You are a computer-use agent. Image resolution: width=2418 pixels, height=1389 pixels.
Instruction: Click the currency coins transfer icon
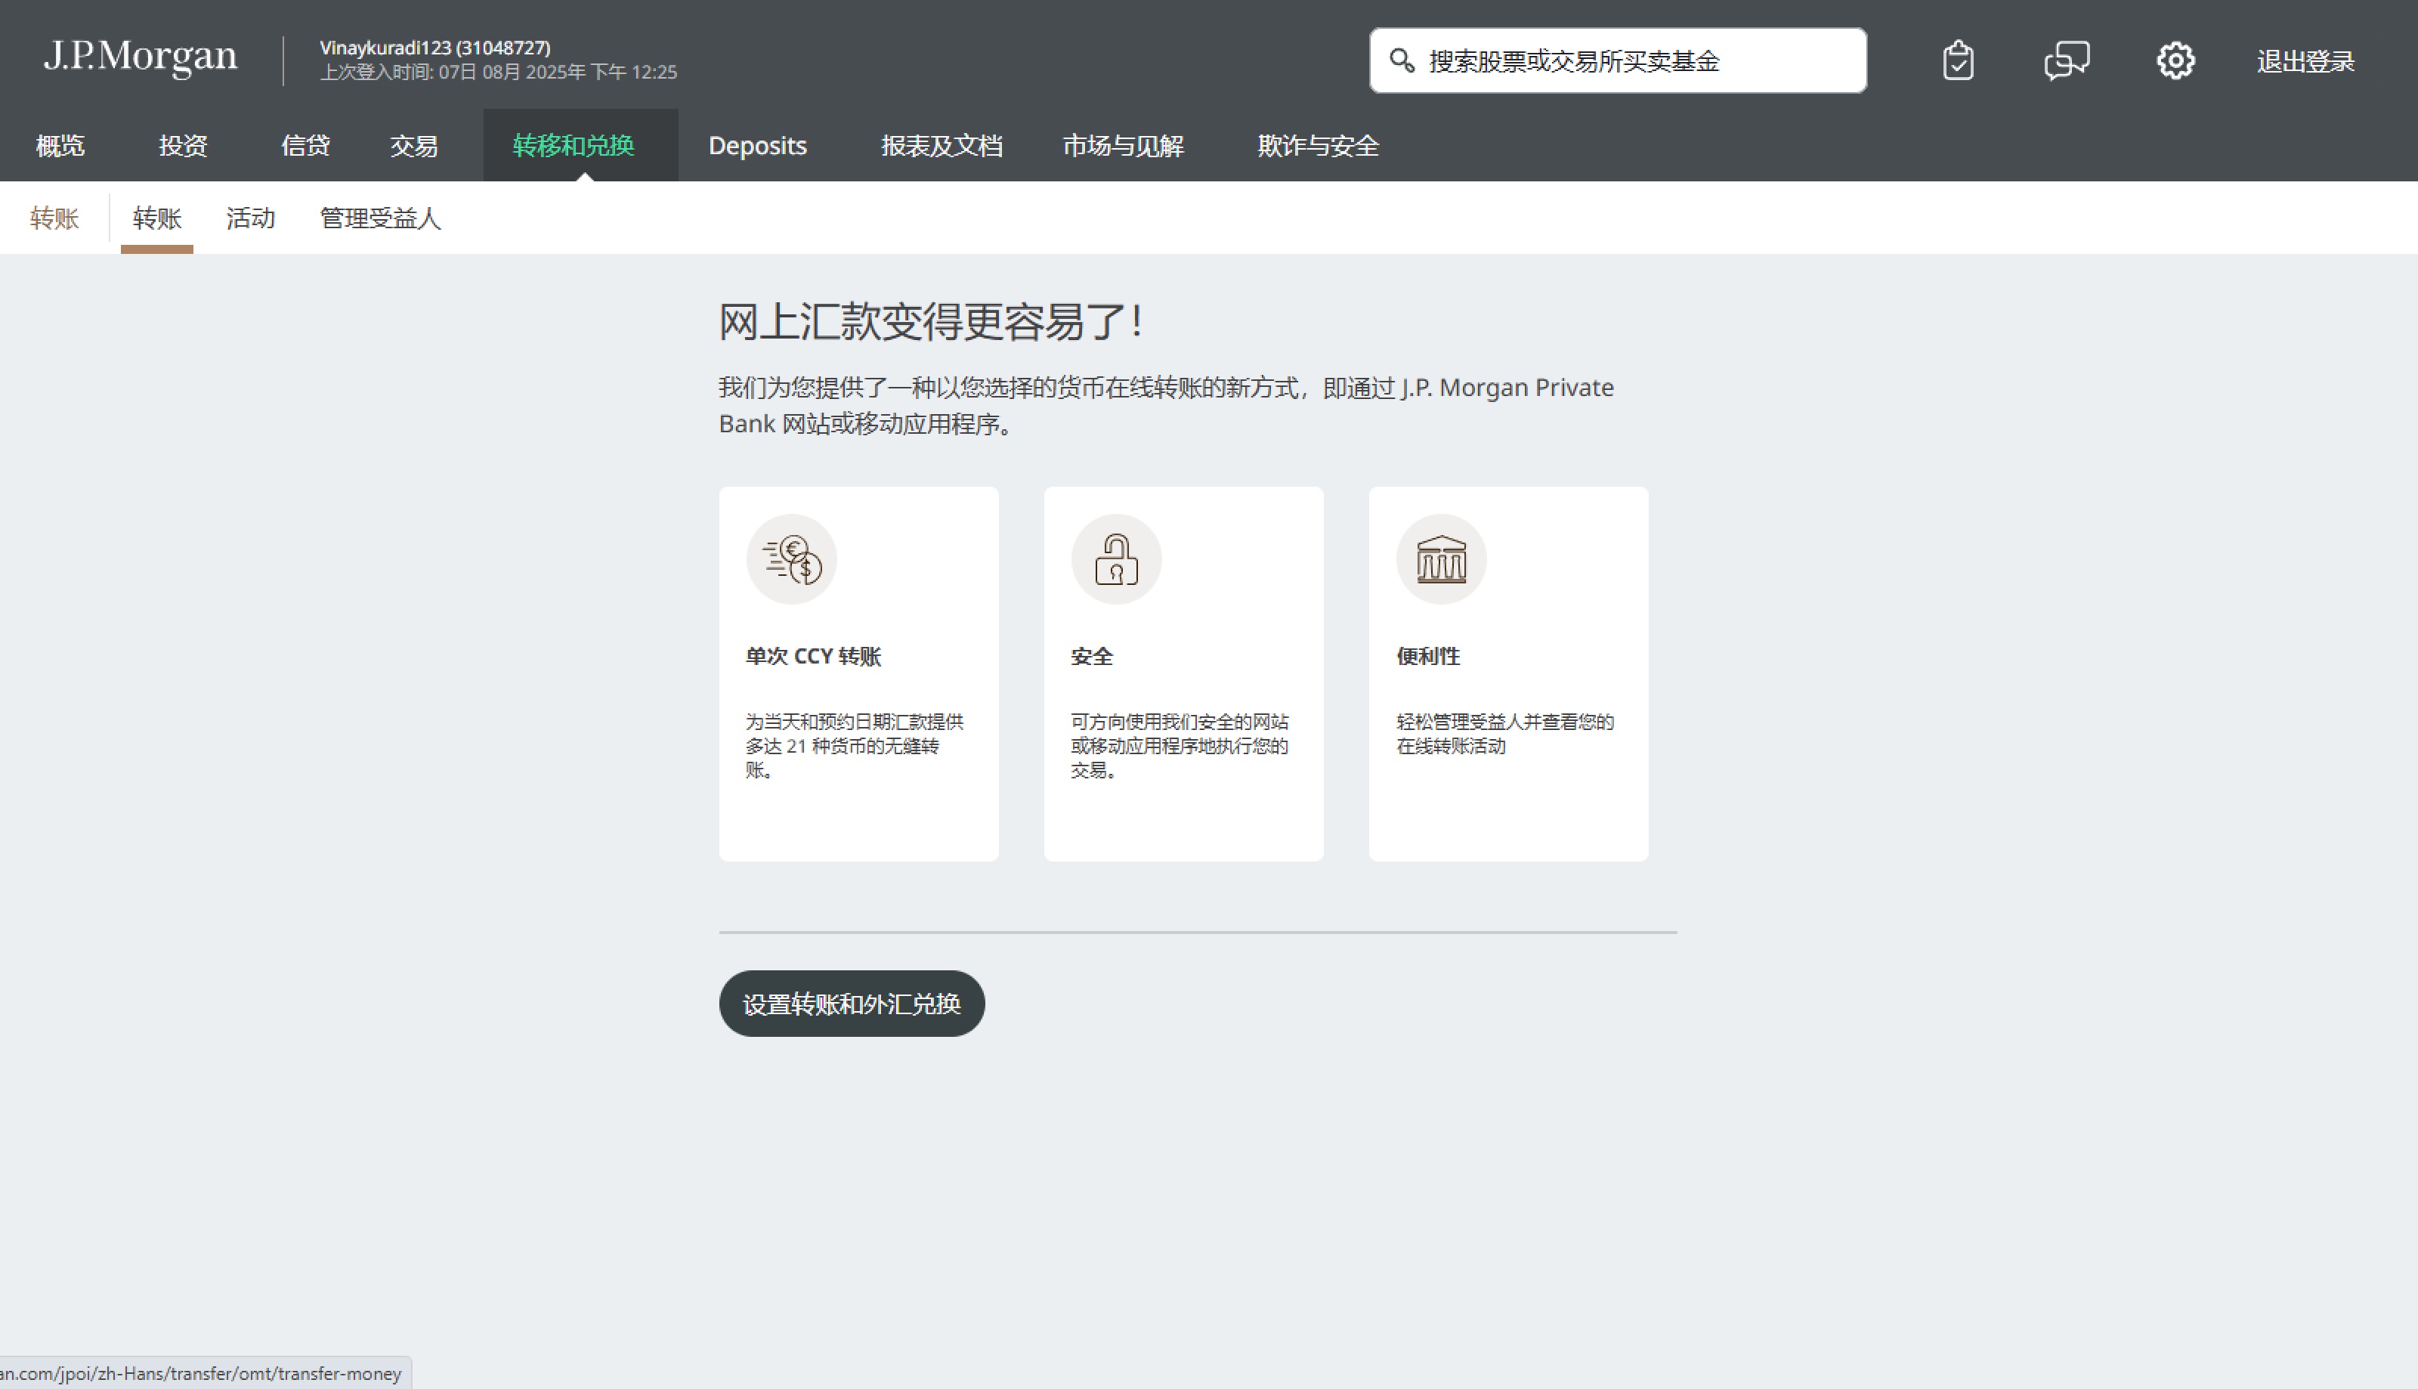[x=792, y=559]
